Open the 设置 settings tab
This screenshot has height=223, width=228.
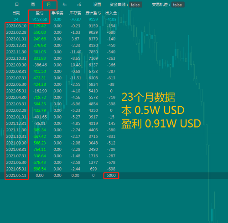(97, 5)
